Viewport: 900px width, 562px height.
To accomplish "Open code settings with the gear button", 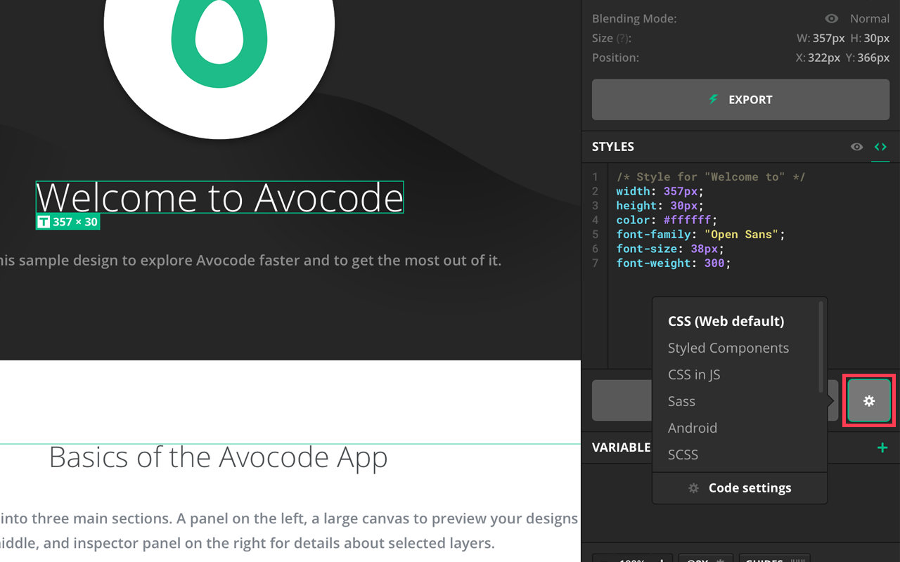I will pyautogui.click(x=869, y=400).
